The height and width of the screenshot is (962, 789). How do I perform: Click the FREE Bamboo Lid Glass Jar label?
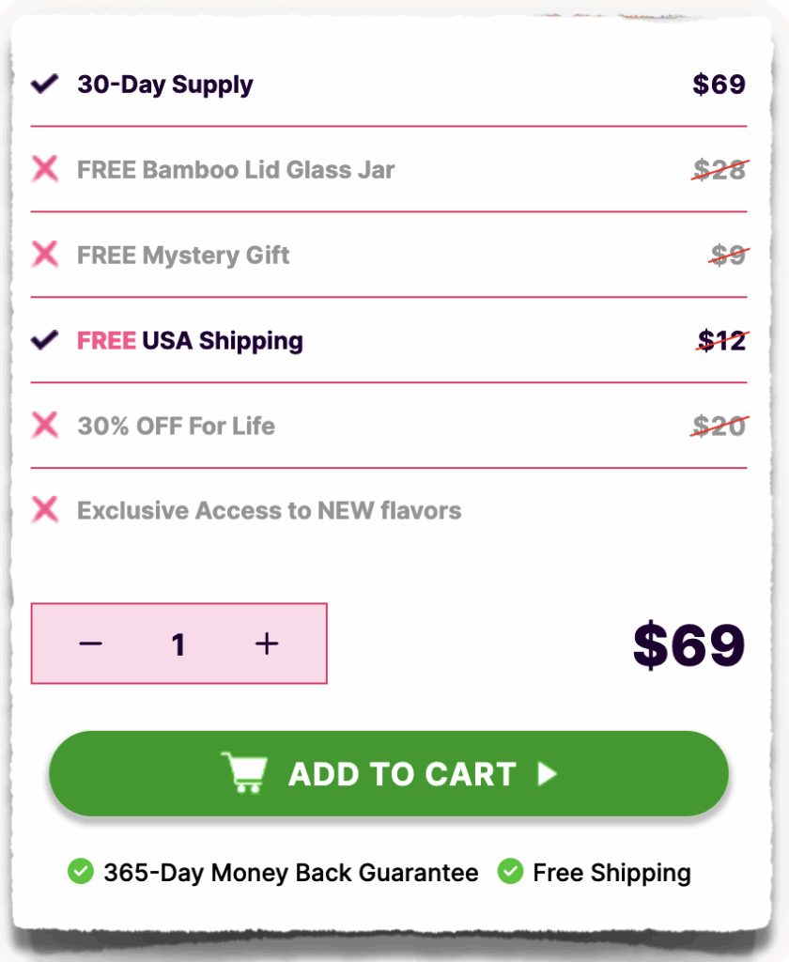coord(236,170)
